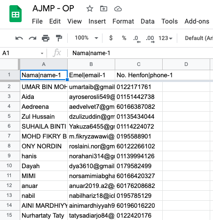
Task: Select the name cell Dayah
Action: click(x=44, y=166)
